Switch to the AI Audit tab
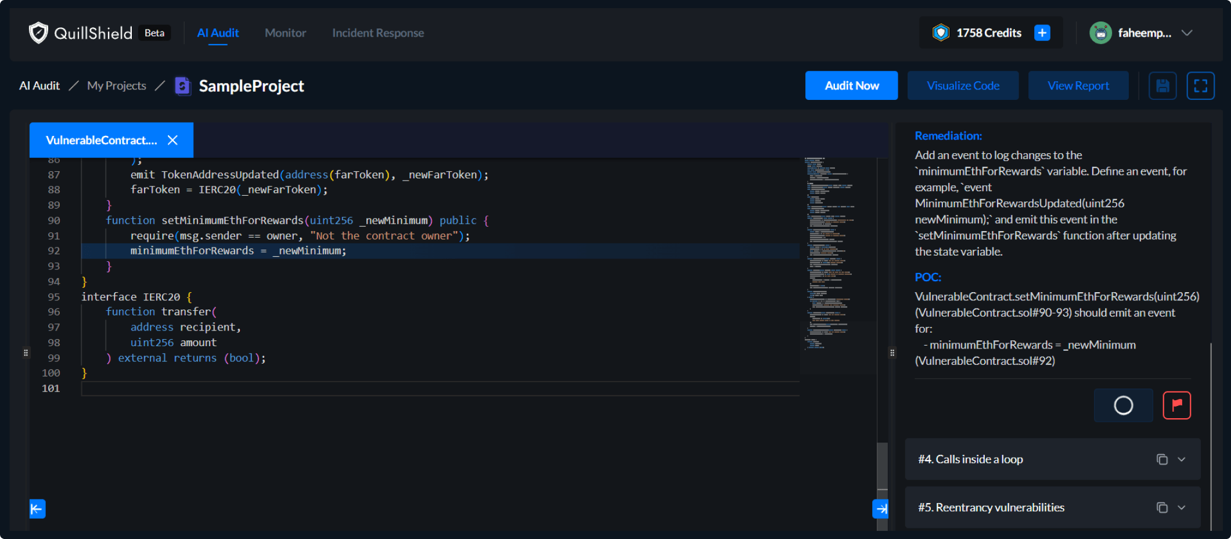The width and height of the screenshot is (1231, 539). coord(218,33)
